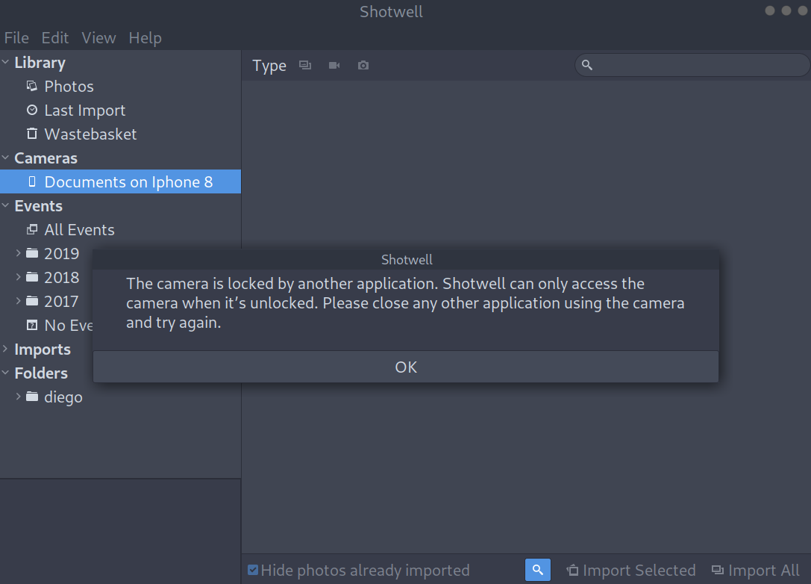Open the View menu
The width and height of the screenshot is (811, 584).
[x=98, y=38]
